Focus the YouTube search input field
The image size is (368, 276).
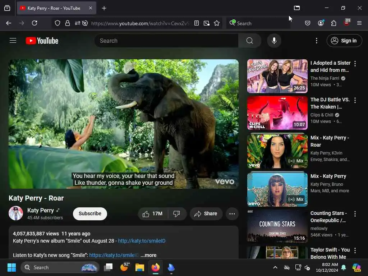coord(166,41)
